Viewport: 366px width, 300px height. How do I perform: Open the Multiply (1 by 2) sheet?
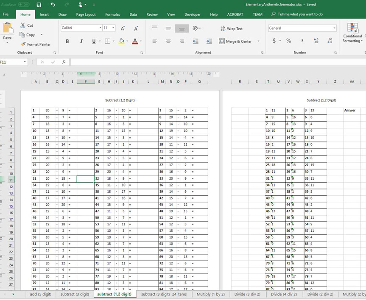(210, 294)
